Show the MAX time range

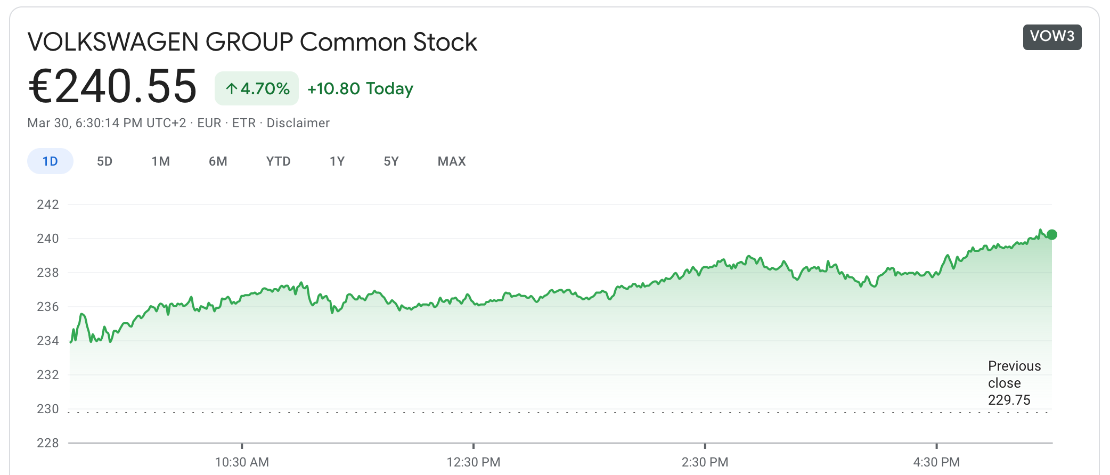(452, 161)
